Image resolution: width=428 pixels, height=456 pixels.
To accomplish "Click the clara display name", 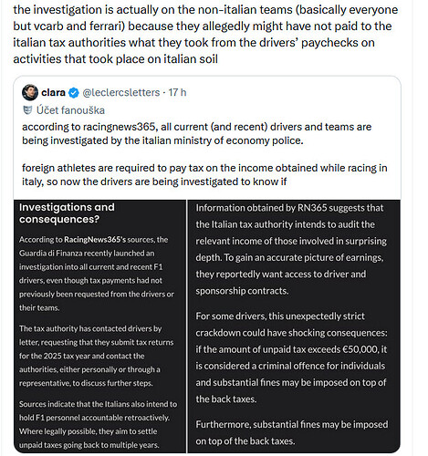I will [53, 92].
